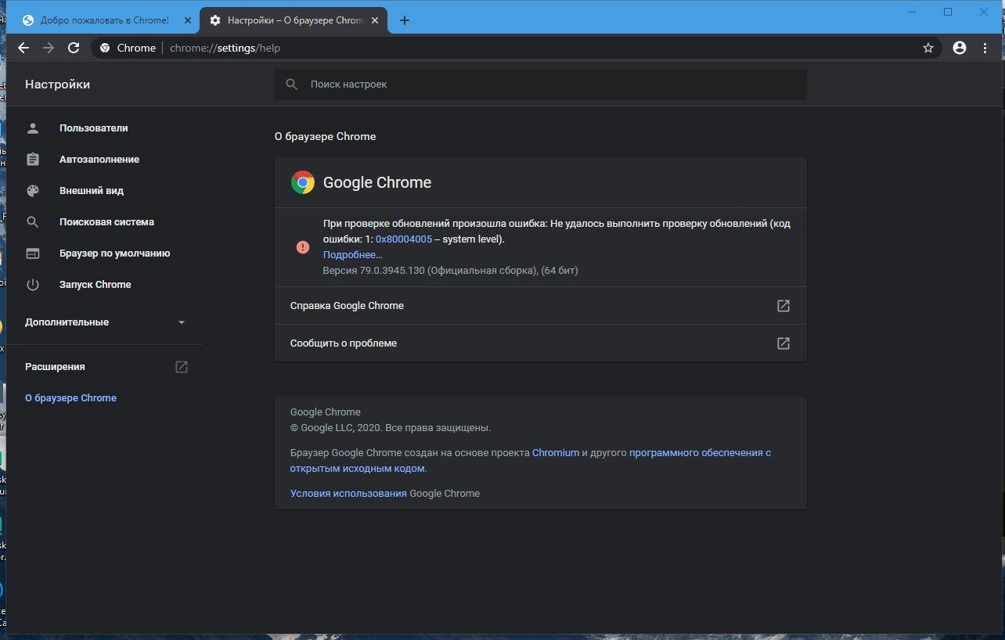
Task: Click the forward navigation arrow
Action: [49, 48]
